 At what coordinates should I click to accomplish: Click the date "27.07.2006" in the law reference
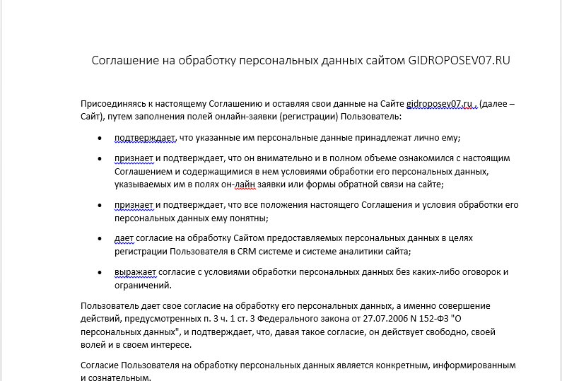(386, 319)
